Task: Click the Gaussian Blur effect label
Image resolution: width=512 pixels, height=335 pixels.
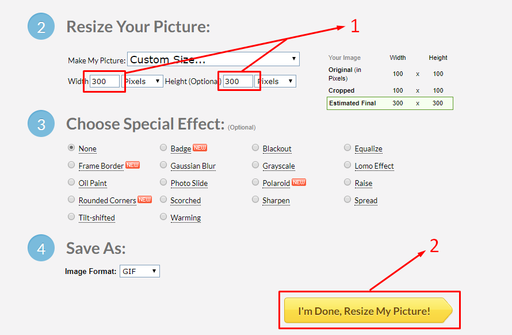Action: click(x=193, y=166)
